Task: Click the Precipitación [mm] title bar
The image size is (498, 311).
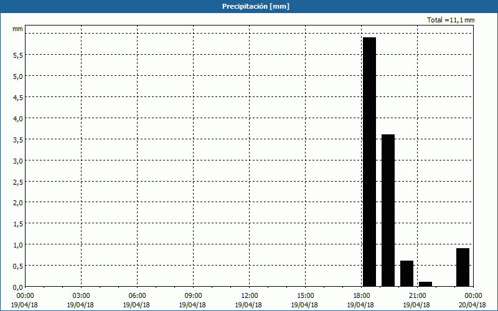Action: point(249,6)
